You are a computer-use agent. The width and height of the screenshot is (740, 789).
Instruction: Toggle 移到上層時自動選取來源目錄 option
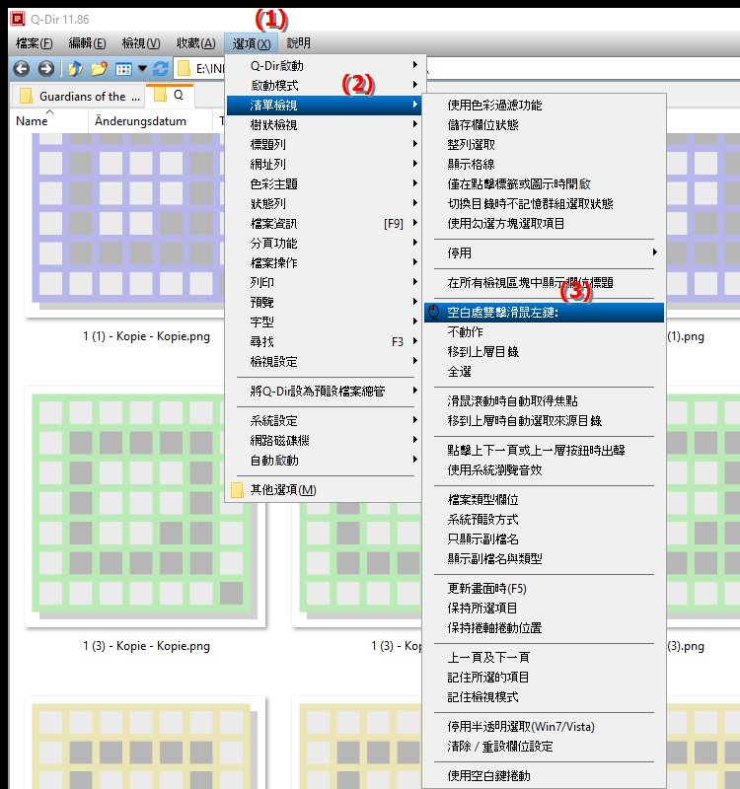coord(545,421)
